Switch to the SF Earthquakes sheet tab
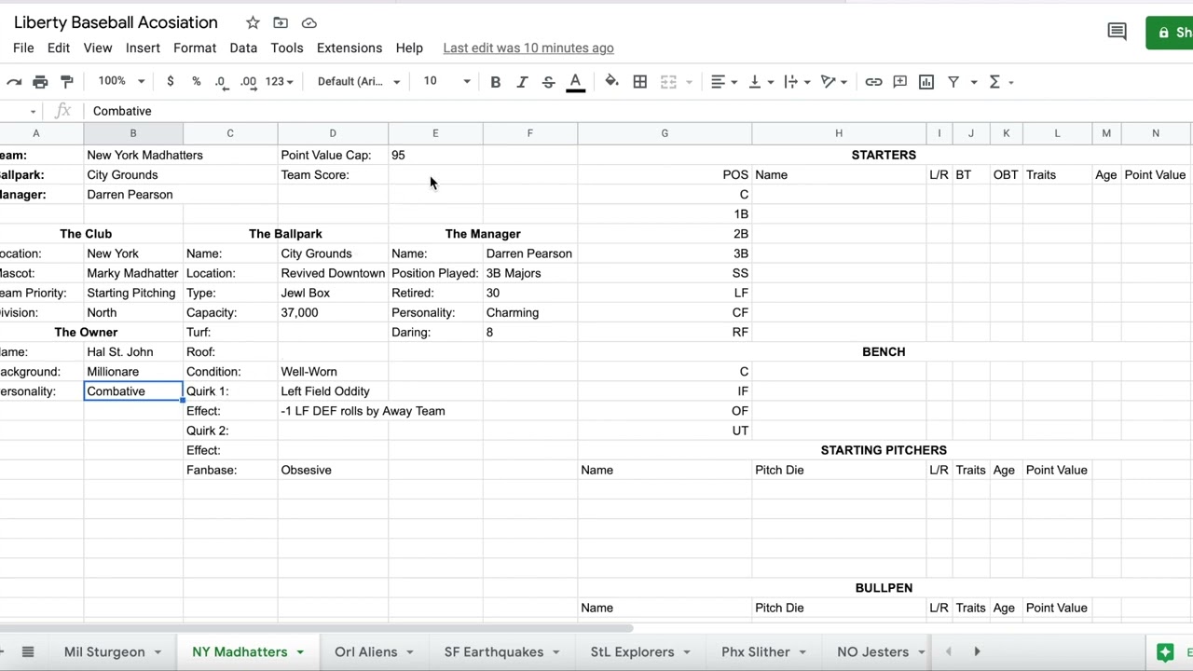Viewport: 1193px width, 671px height. pyautogui.click(x=494, y=652)
